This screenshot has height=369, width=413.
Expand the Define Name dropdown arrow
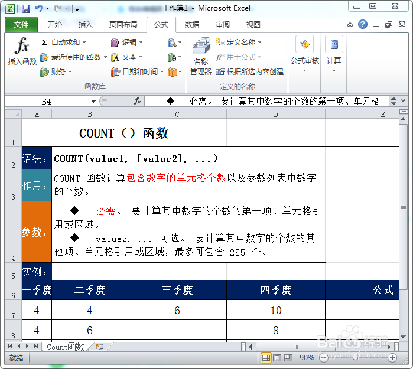click(x=260, y=42)
